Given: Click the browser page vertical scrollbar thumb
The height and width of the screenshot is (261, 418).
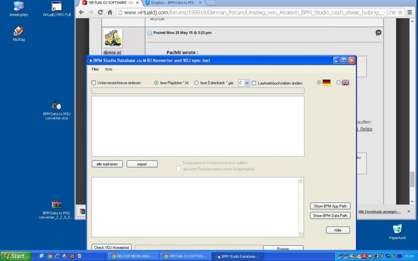Looking at the screenshot, I should tap(412, 179).
